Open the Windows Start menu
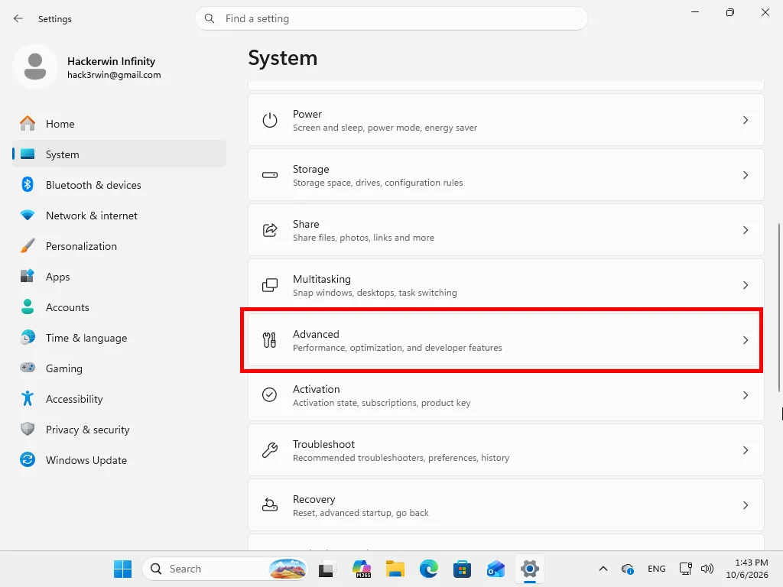Image resolution: width=783 pixels, height=587 pixels. [122, 569]
